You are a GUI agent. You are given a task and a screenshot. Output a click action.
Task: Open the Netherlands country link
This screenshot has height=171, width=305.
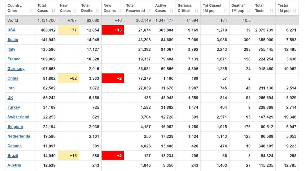[19, 136]
